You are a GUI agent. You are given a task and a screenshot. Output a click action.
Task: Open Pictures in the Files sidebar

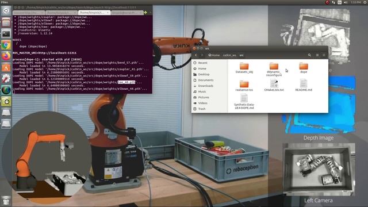click(209, 97)
